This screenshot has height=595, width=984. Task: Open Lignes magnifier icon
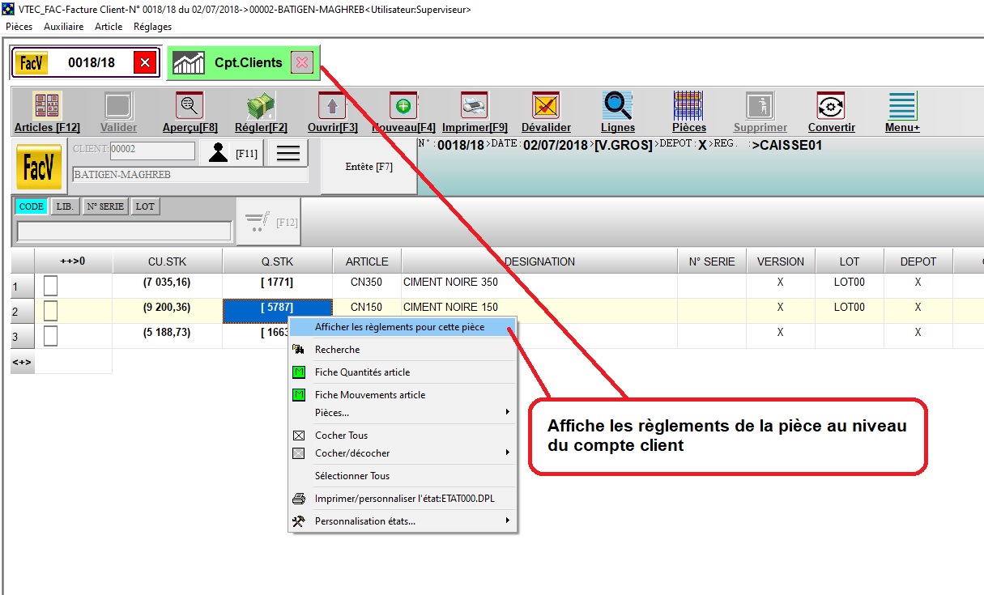[617, 107]
